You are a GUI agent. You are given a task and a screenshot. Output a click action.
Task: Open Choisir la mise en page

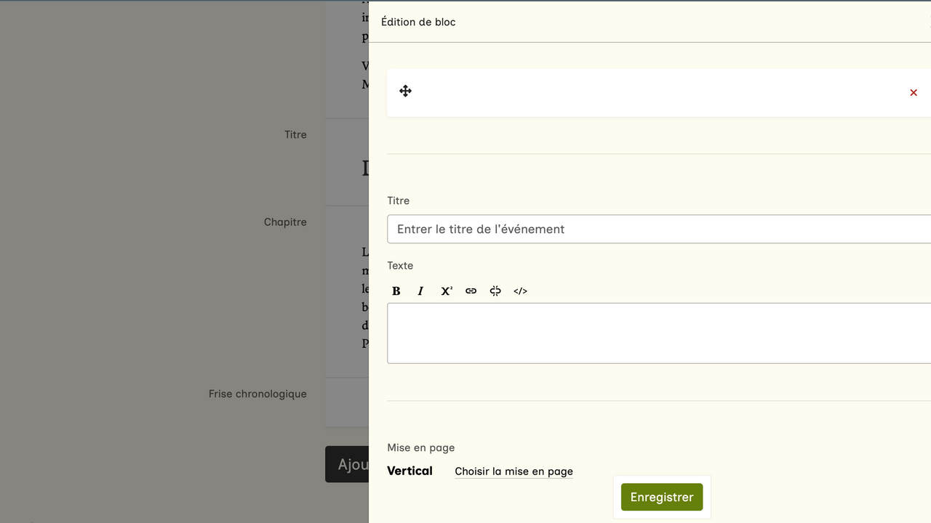click(514, 471)
